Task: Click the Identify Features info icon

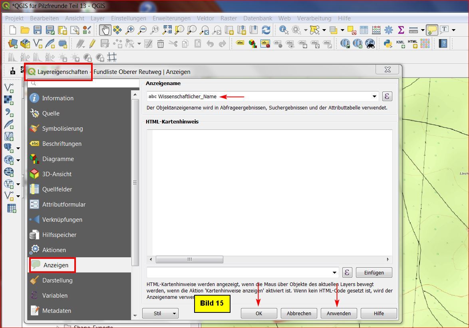Action: click(284, 30)
